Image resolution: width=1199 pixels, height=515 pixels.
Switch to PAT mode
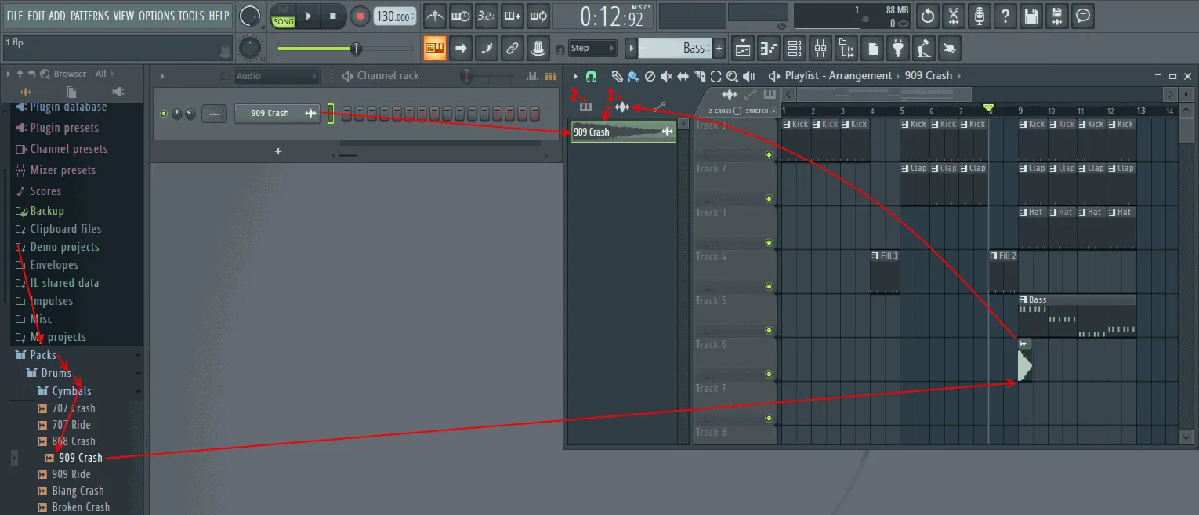[x=284, y=10]
